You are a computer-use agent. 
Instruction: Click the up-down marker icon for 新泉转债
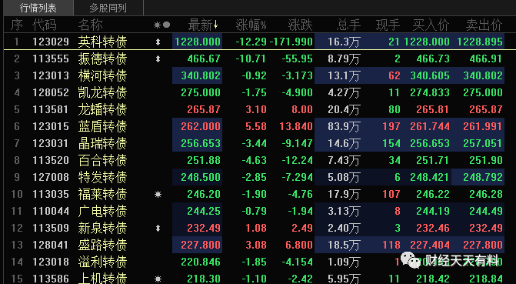(158, 228)
